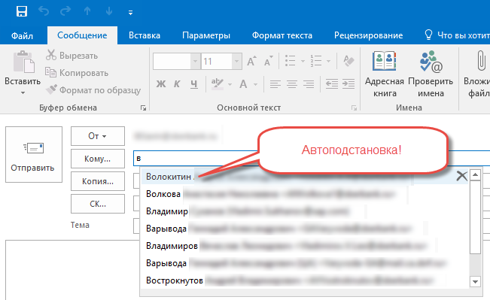Click the increase indent icon
The image size is (490, 300).
(x=348, y=84)
